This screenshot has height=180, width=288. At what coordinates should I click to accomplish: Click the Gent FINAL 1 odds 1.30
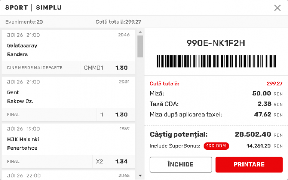point(121,115)
